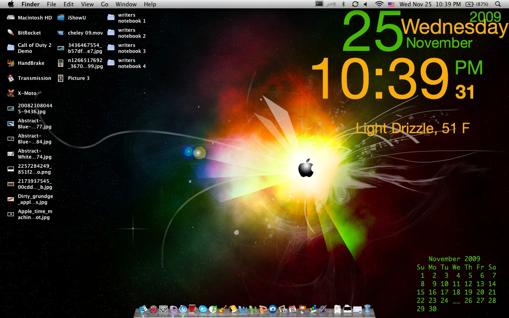509x318 pixels.
Task: Open the Wi-Fi status menu
Action: pos(379,4)
